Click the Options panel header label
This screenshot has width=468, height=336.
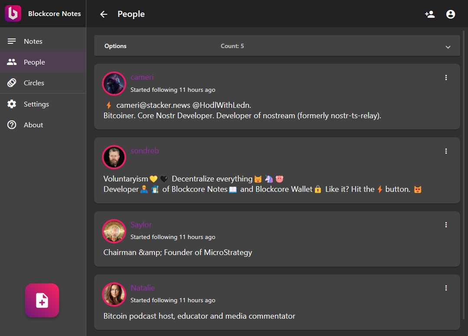point(115,46)
